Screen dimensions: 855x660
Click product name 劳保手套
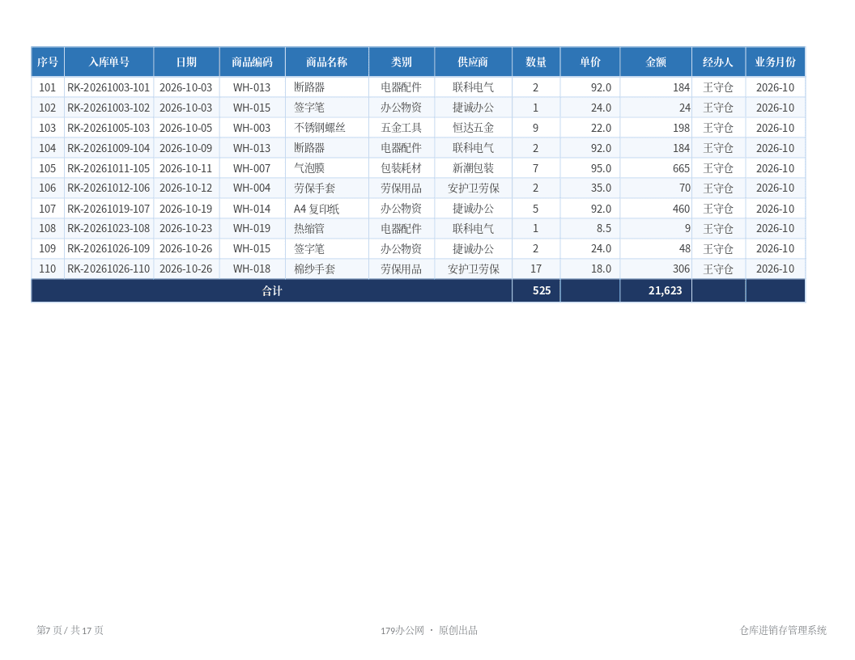[x=315, y=188]
